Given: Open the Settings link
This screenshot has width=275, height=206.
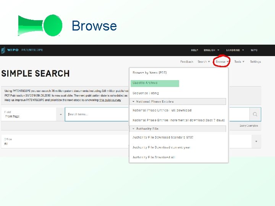Looking at the screenshot, I should coord(256,62).
